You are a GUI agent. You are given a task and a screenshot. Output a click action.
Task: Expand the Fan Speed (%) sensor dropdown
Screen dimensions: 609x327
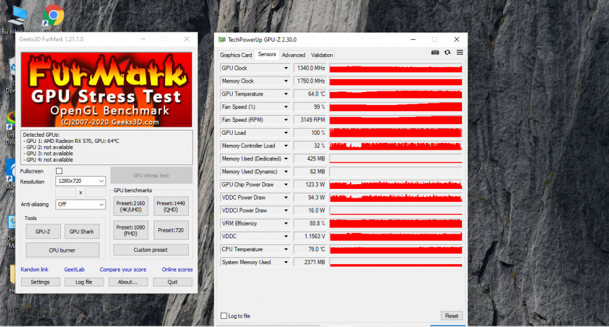pyautogui.click(x=286, y=107)
